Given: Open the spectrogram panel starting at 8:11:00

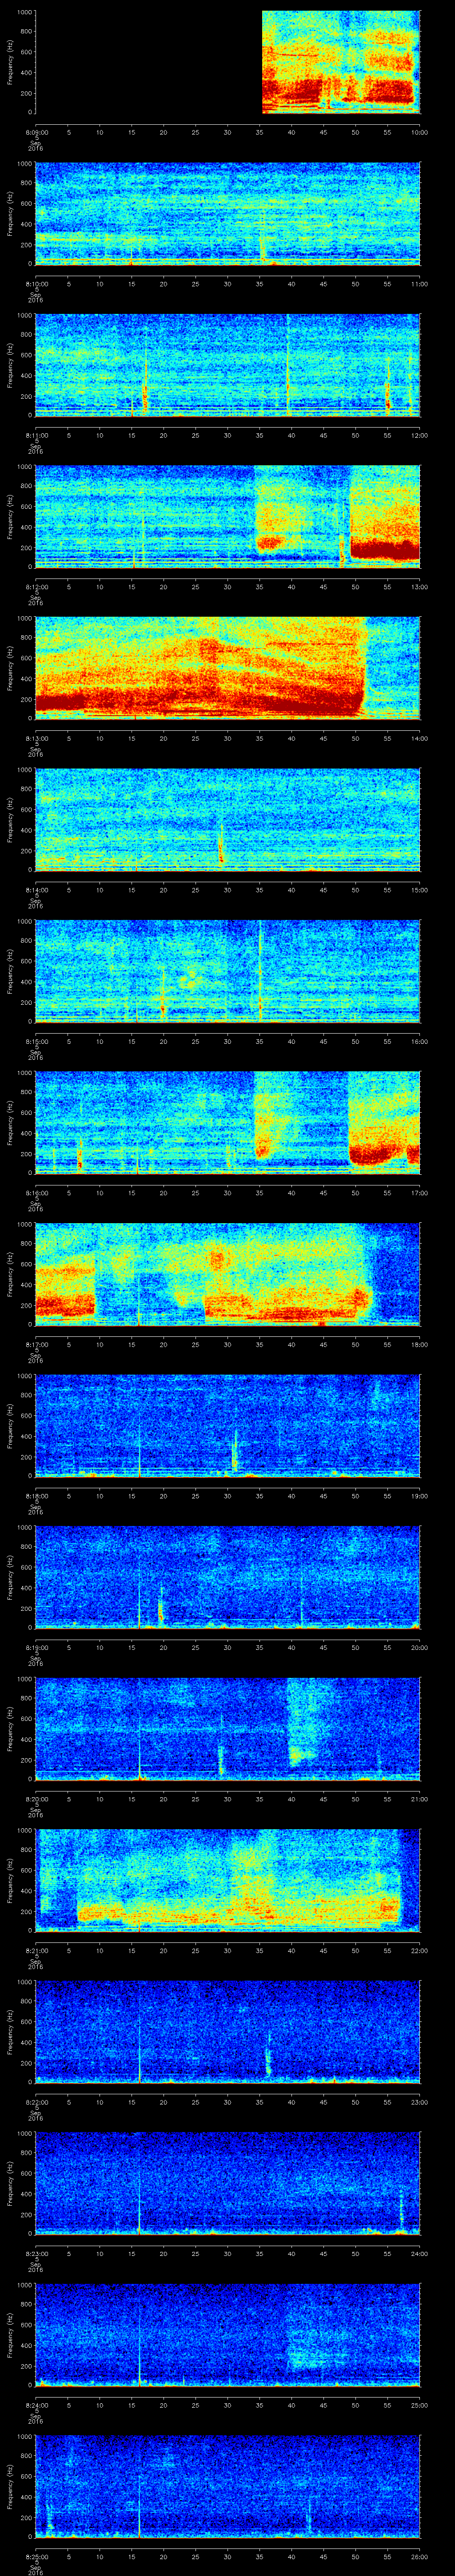Looking at the screenshot, I should point(228,365).
